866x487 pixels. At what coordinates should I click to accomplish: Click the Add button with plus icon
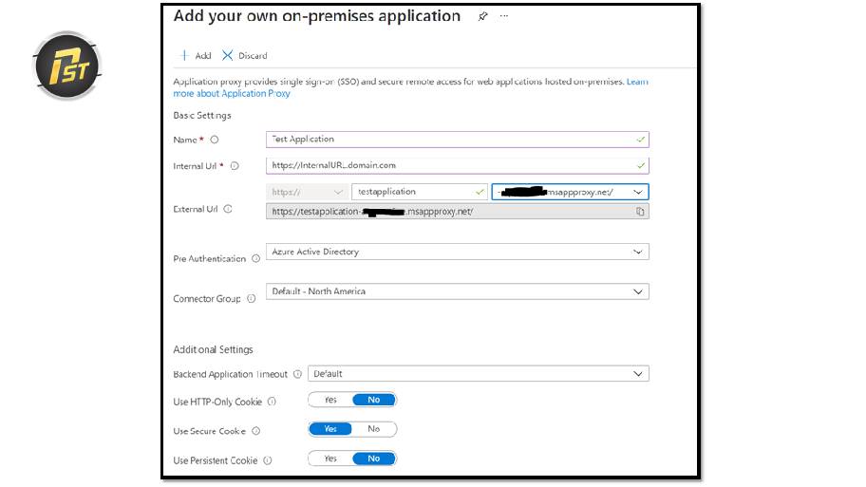pos(196,56)
